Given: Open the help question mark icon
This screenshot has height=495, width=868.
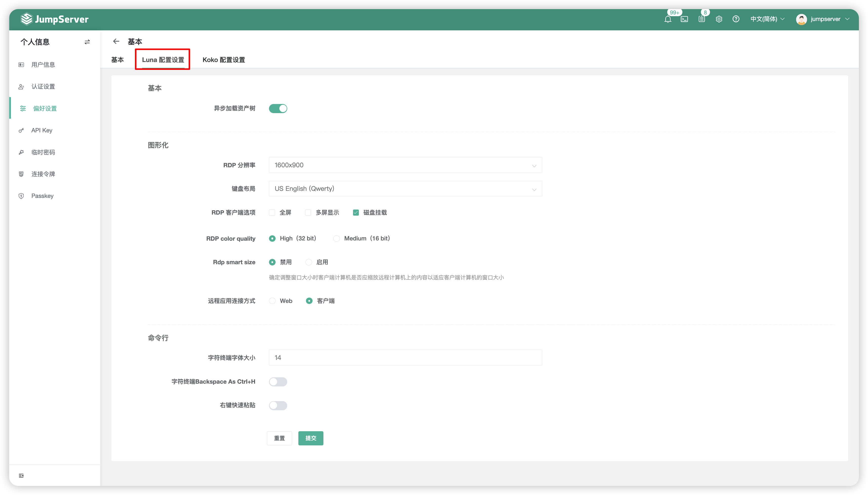Looking at the screenshot, I should pyautogui.click(x=736, y=19).
